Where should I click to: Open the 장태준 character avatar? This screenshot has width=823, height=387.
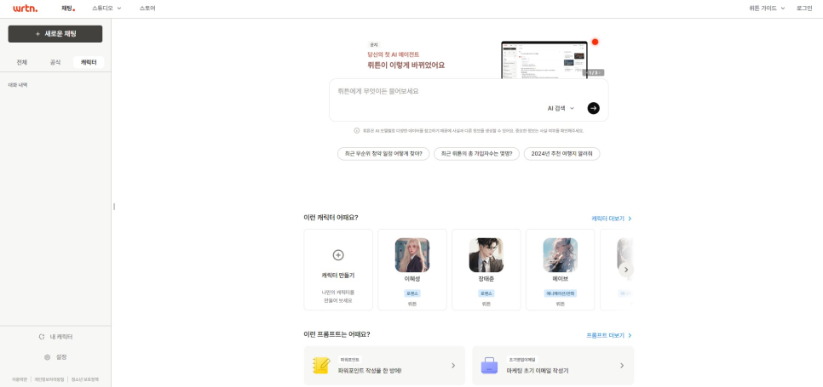tap(486, 255)
